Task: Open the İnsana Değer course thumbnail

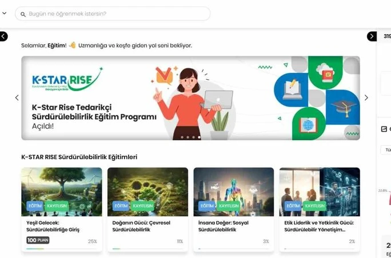Action: [x=234, y=192]
